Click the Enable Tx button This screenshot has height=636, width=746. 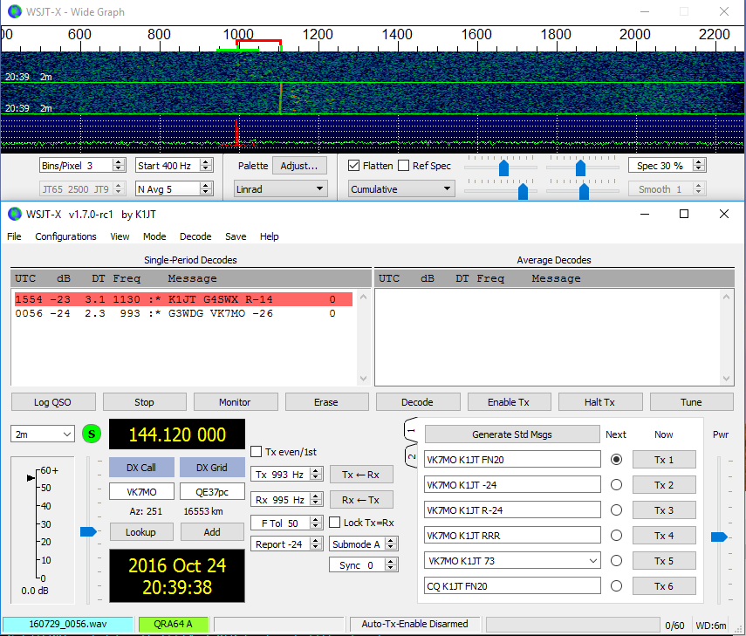click(509, 402)
